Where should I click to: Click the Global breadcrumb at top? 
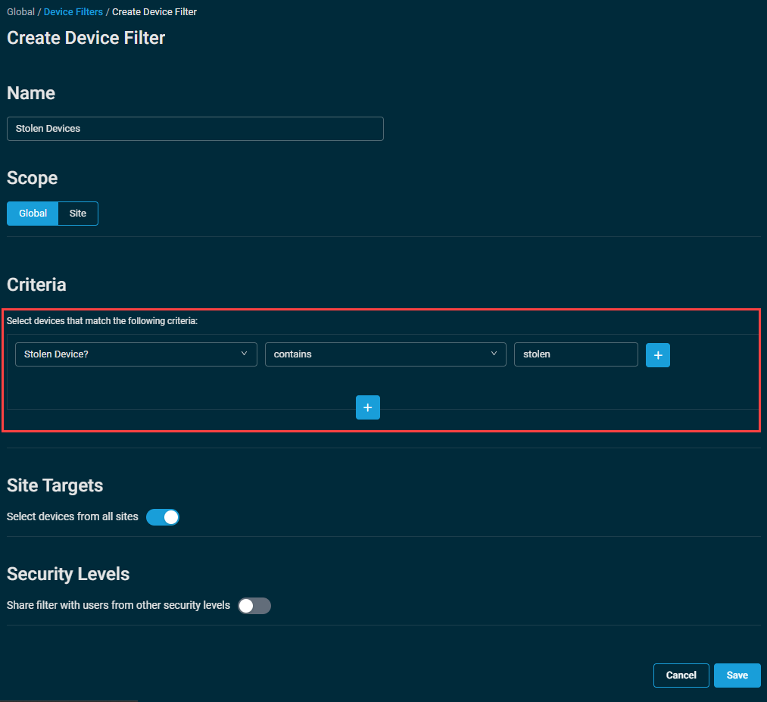[20, 12]
